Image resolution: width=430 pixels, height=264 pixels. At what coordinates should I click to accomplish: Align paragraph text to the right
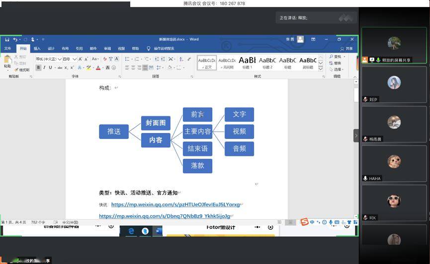pyautogui.click(x=139, y=67)
